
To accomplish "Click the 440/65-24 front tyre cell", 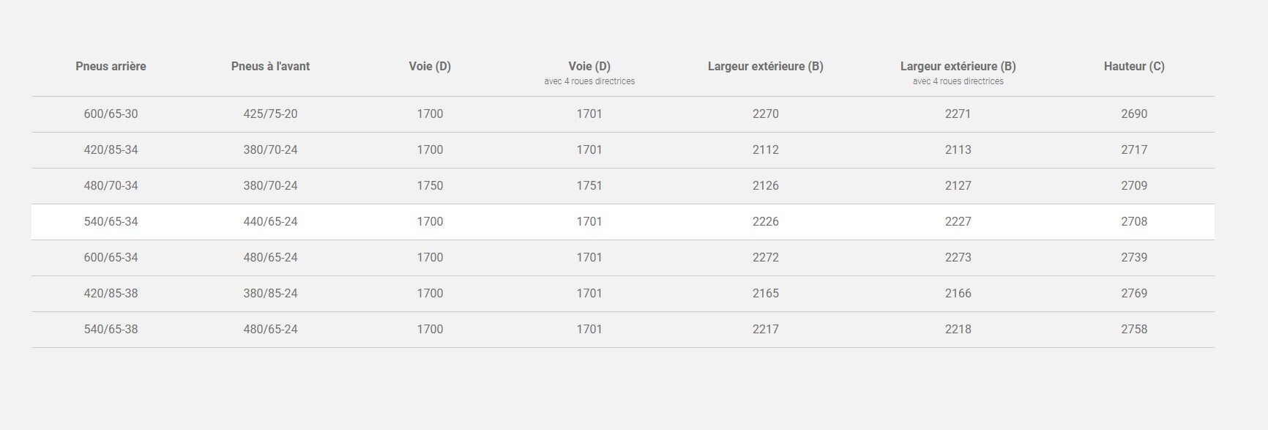I will tap(270, 222).
